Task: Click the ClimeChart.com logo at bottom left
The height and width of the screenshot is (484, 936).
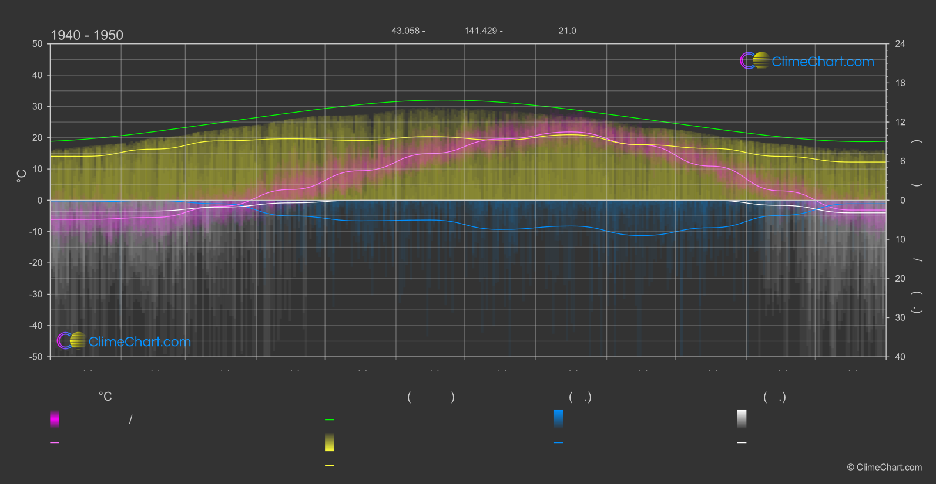Action: 124,341
